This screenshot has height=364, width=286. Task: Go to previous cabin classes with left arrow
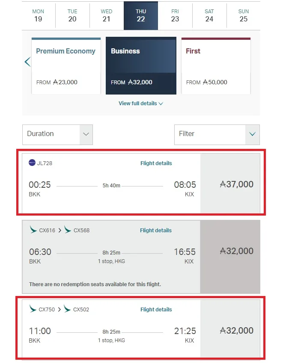[x=27, y=62]
